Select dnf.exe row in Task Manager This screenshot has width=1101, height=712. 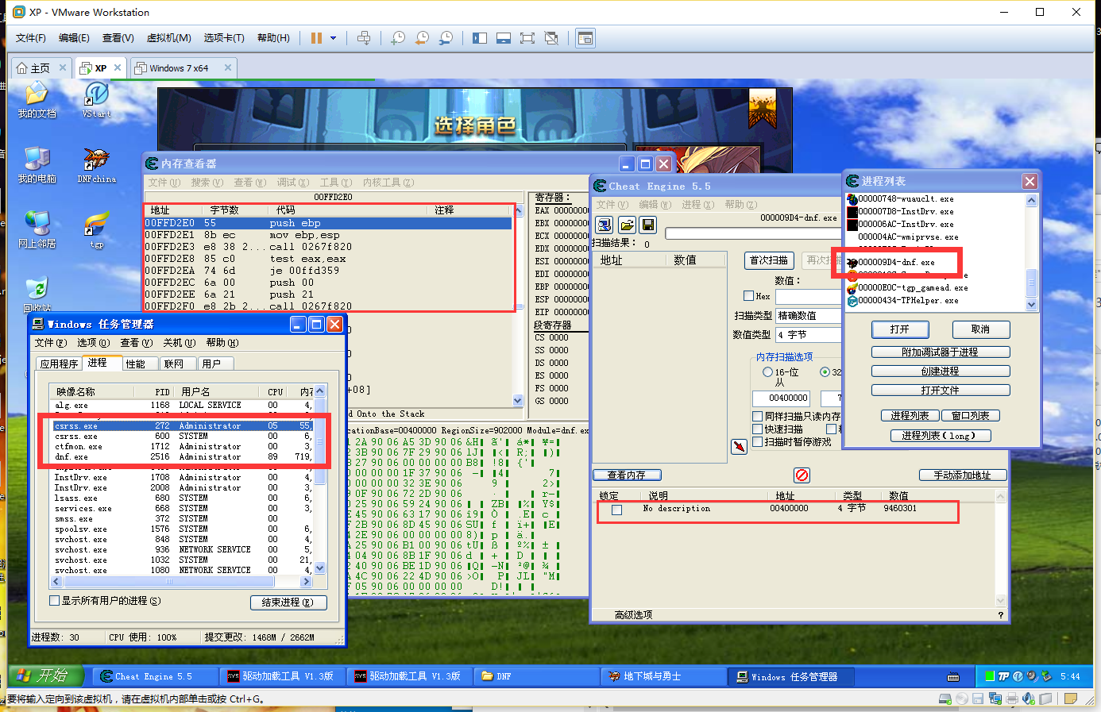point(183,457)
